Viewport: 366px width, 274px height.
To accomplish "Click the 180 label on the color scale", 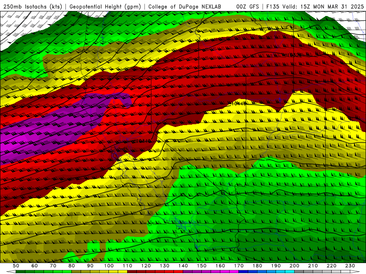I will tap(257, 266).
